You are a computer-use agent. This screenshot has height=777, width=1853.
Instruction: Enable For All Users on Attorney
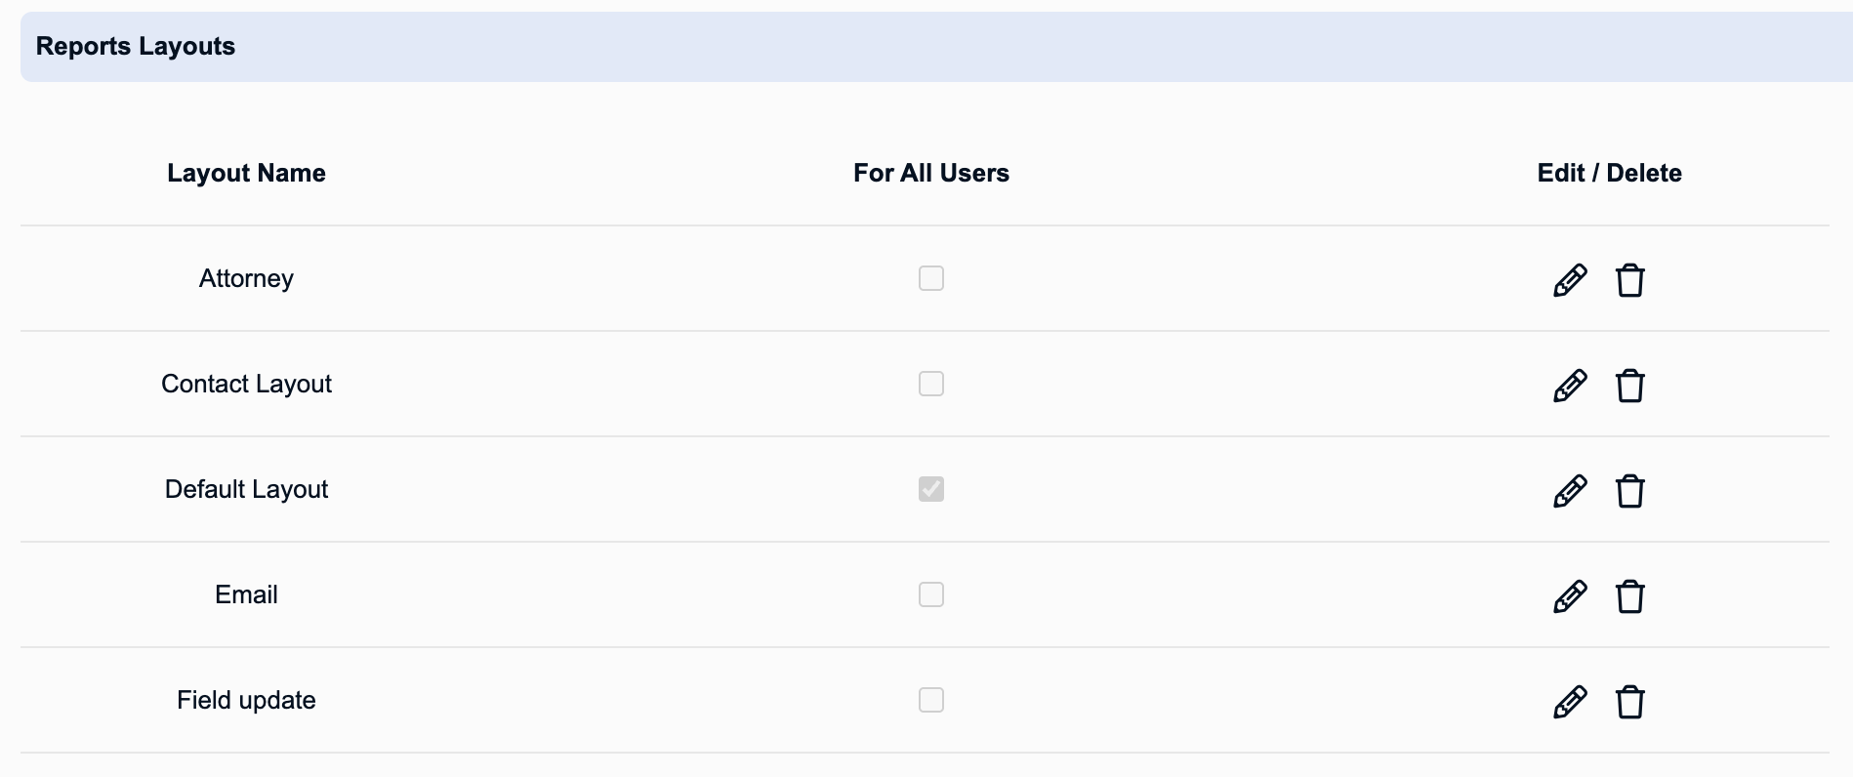coord(931,278)
